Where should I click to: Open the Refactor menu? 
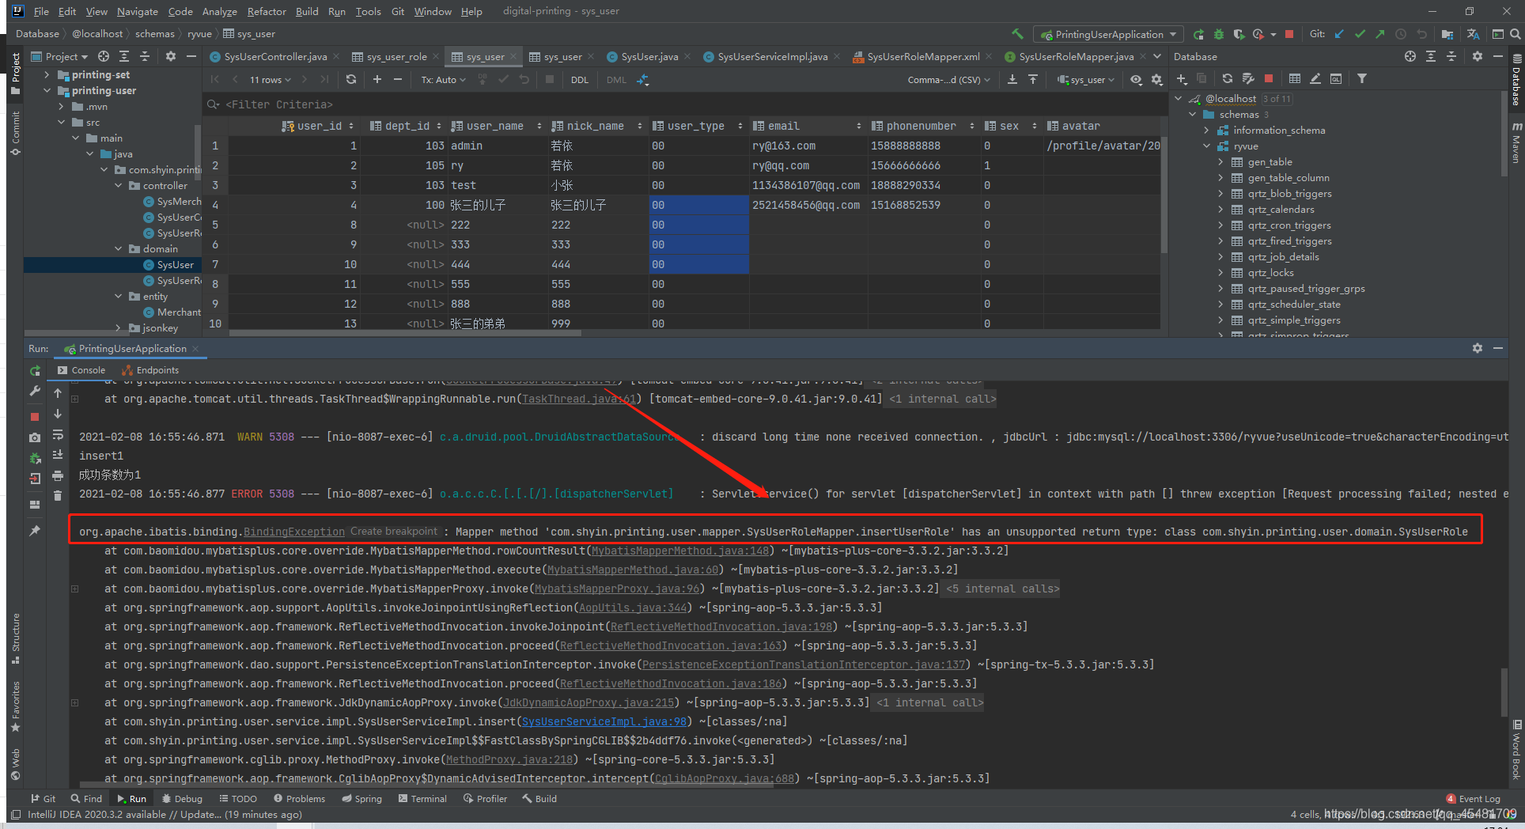tap(267, 12)
